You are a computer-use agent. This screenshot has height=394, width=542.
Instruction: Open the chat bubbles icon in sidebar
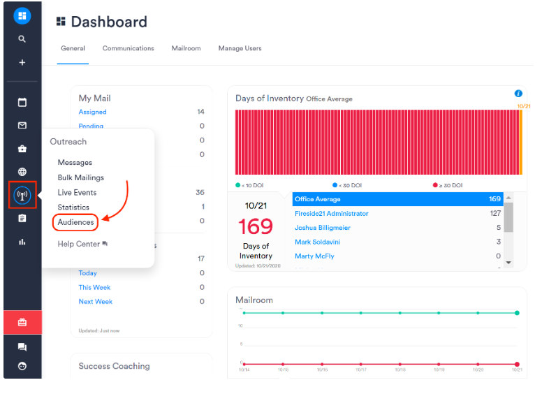(x=22, y=347)
